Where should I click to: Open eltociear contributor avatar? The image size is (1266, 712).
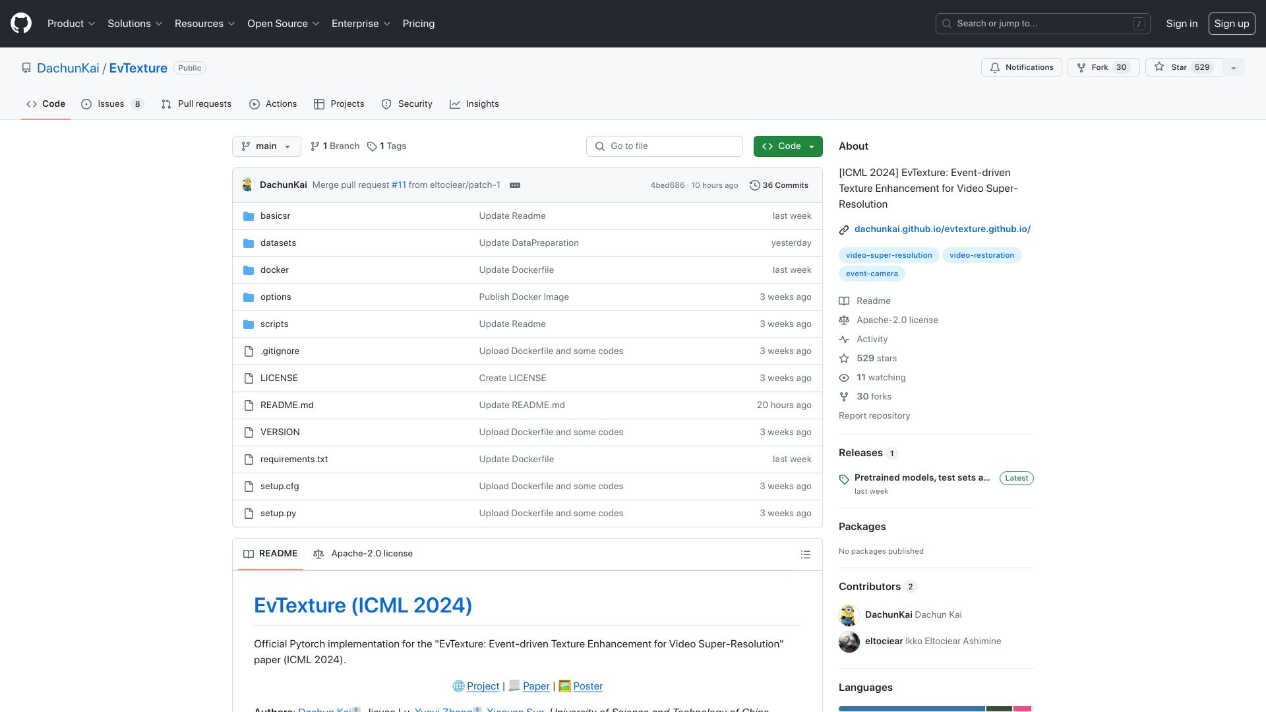849,641
